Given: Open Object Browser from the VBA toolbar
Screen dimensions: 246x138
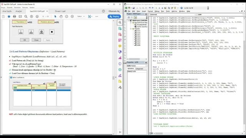Looking at the screenshot, I should coord(175,8).
